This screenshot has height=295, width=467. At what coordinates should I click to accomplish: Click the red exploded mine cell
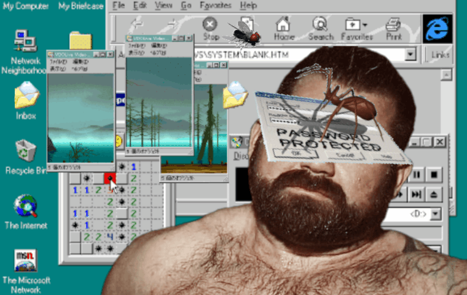point(109,178)
